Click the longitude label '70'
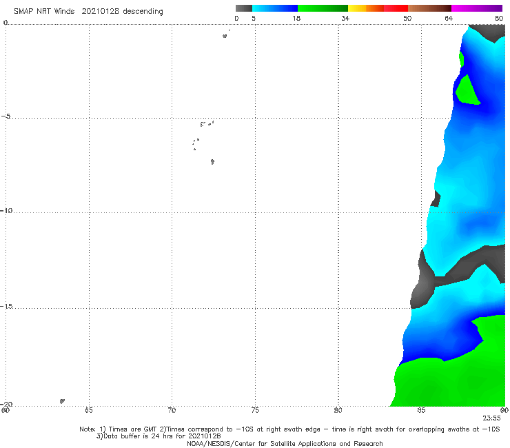 point(172,410)
